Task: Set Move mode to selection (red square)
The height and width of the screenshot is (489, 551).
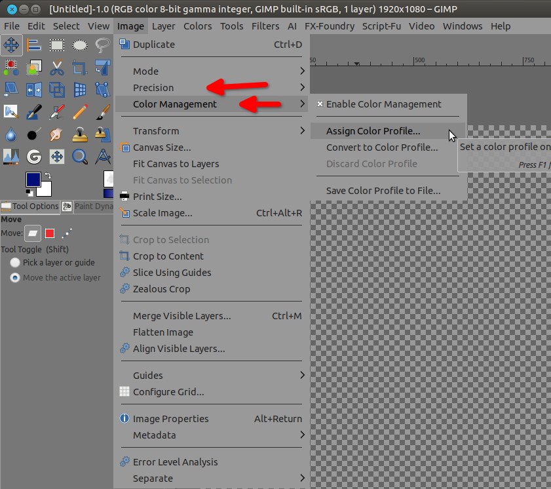Action: [50, 233]
